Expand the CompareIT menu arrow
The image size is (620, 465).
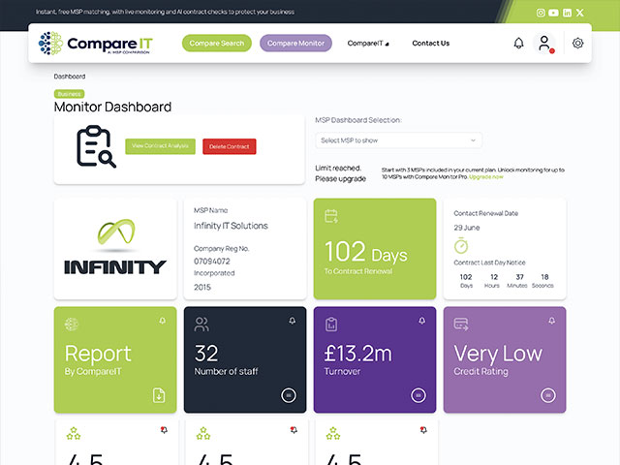(387, 44)
